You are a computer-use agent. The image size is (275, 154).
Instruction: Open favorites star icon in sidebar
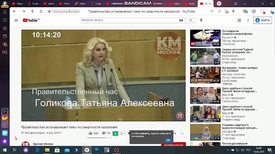pos(5,28)
